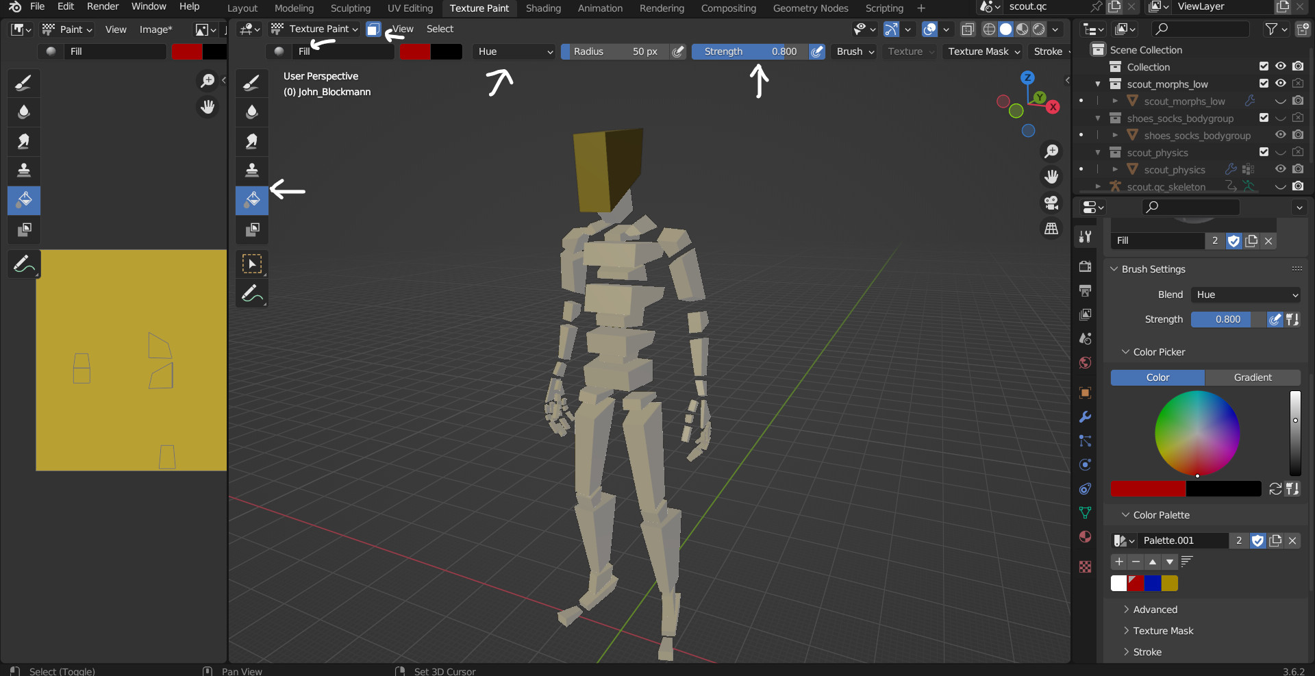Click the Strength value field
The image size is (1315, 676).
[749, 51]
